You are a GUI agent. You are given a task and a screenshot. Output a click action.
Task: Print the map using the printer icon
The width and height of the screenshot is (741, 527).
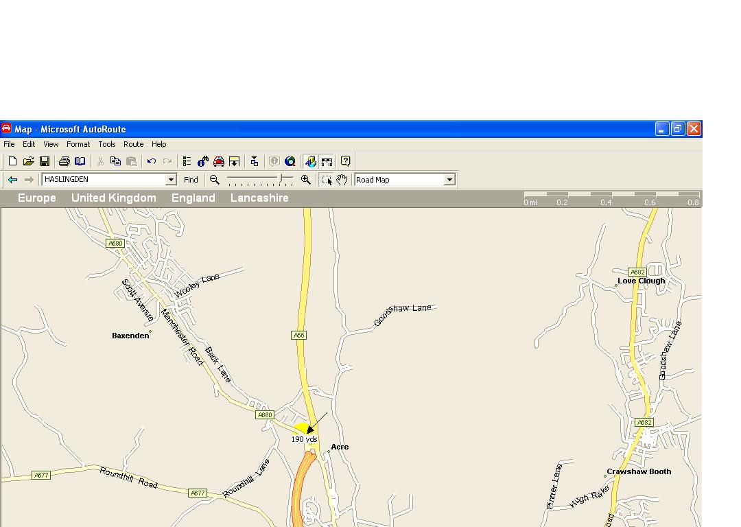pos(64,161)
